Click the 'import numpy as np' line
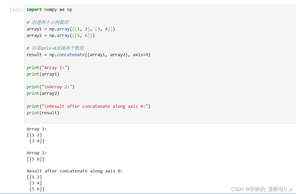This screenshot has width=296, height=194. 49,10
